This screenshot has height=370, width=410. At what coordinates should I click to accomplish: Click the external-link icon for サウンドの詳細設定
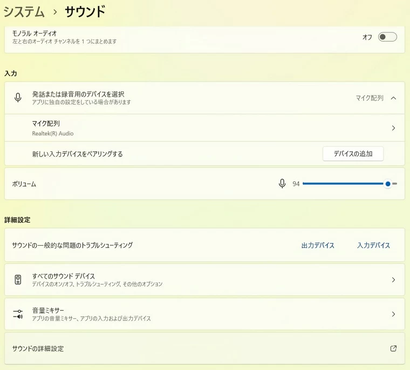coord(393,348)
